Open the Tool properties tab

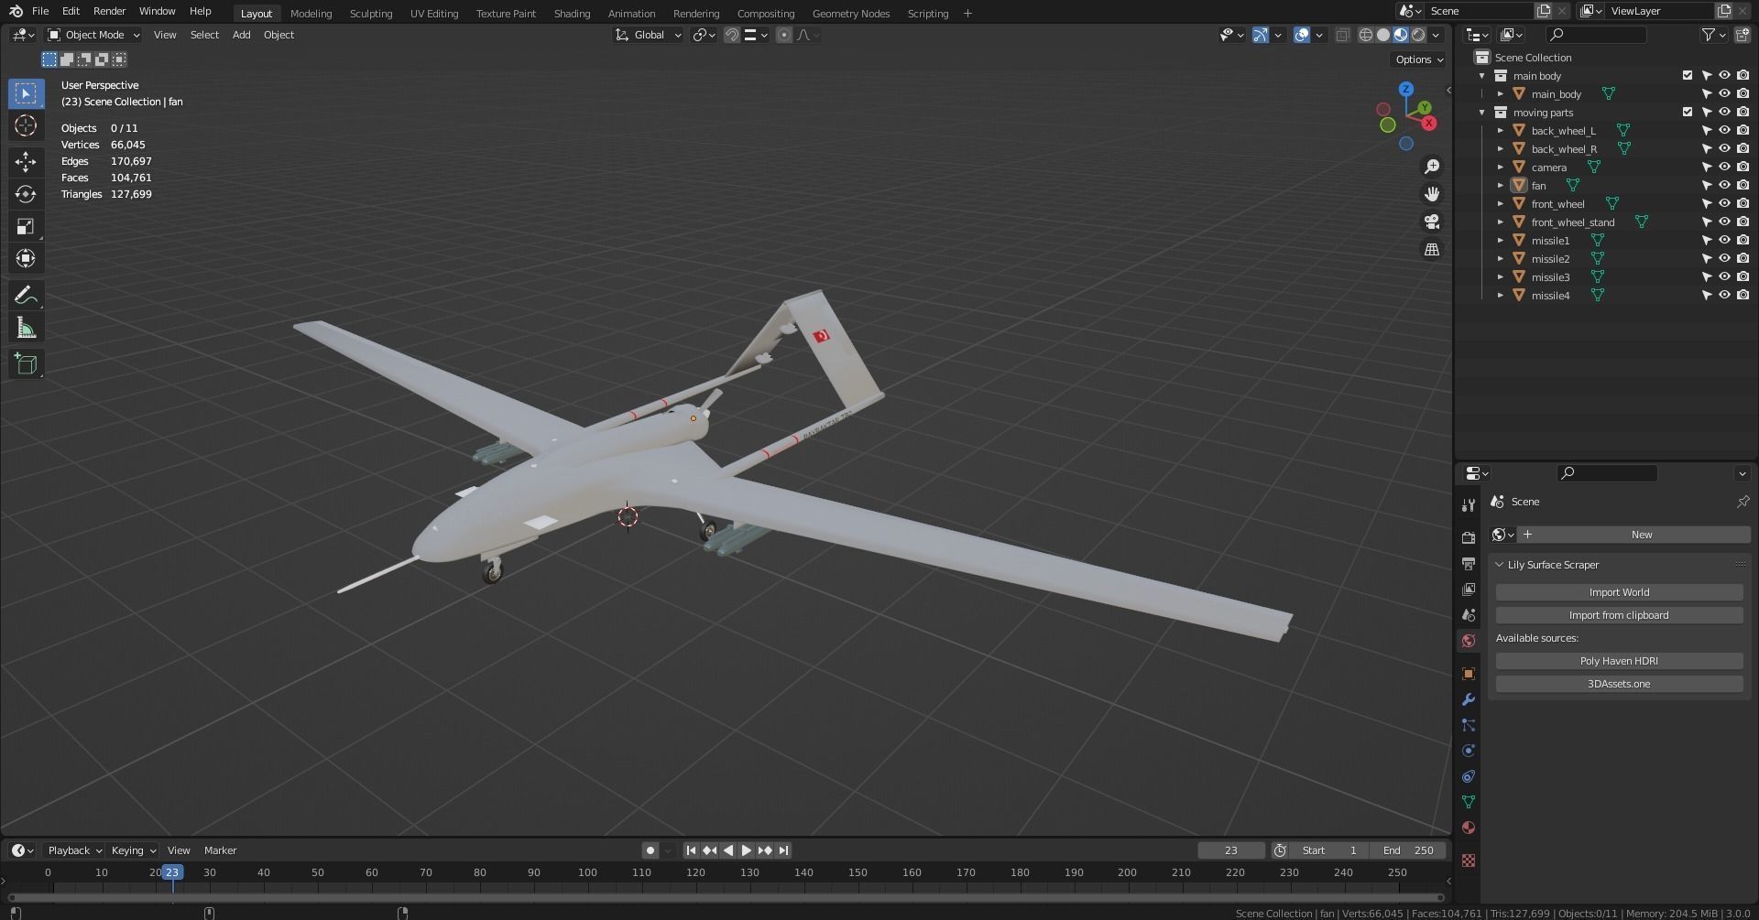click(1469, 504)
